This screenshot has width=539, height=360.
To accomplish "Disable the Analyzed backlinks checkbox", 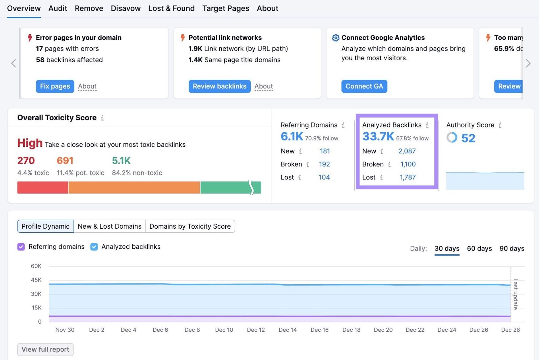I will pyautogui.click(x=94, y=247).
